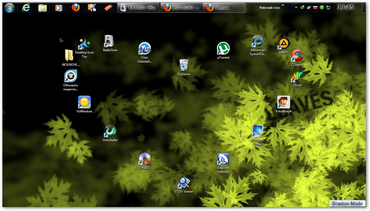Screen dimensions: 370x211
Task: Select Desktop Icon Toy shortcut
Action: point(84,48)
